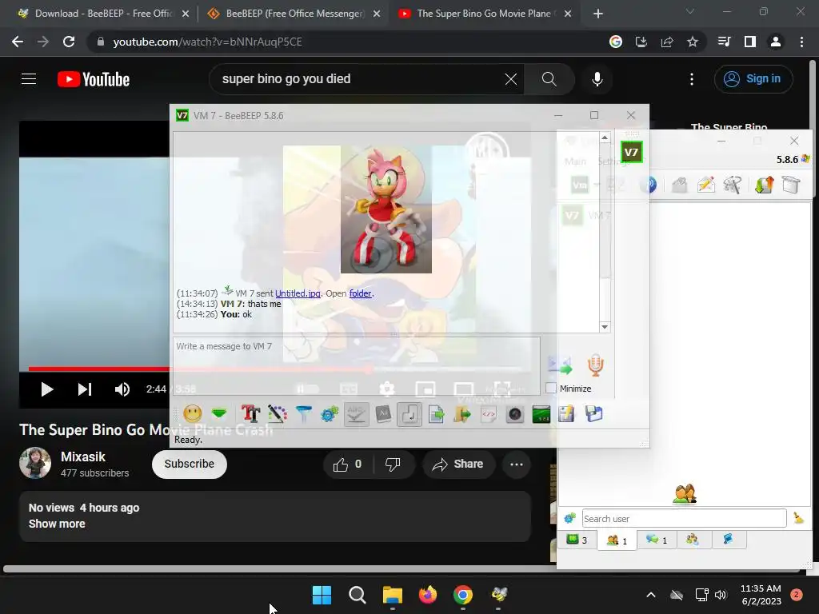This screenshot has height=614, width=819.
Task: Click the green down-arrow icon beside the smiley
Action: (219, 414)
